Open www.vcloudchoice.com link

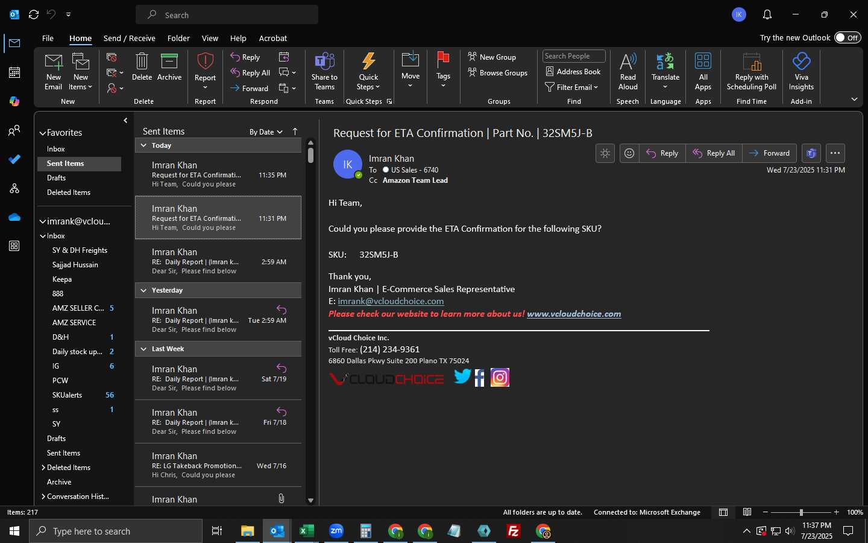[574, 314]
